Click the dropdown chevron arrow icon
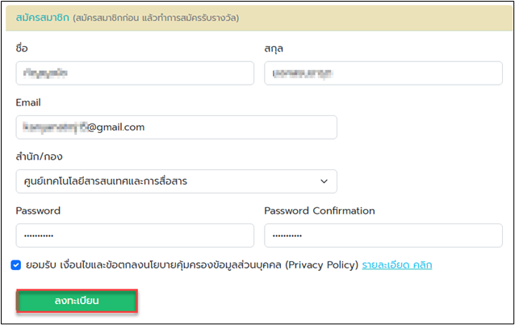Viewport: 515px width, 325px height. (x=324, y=181)
